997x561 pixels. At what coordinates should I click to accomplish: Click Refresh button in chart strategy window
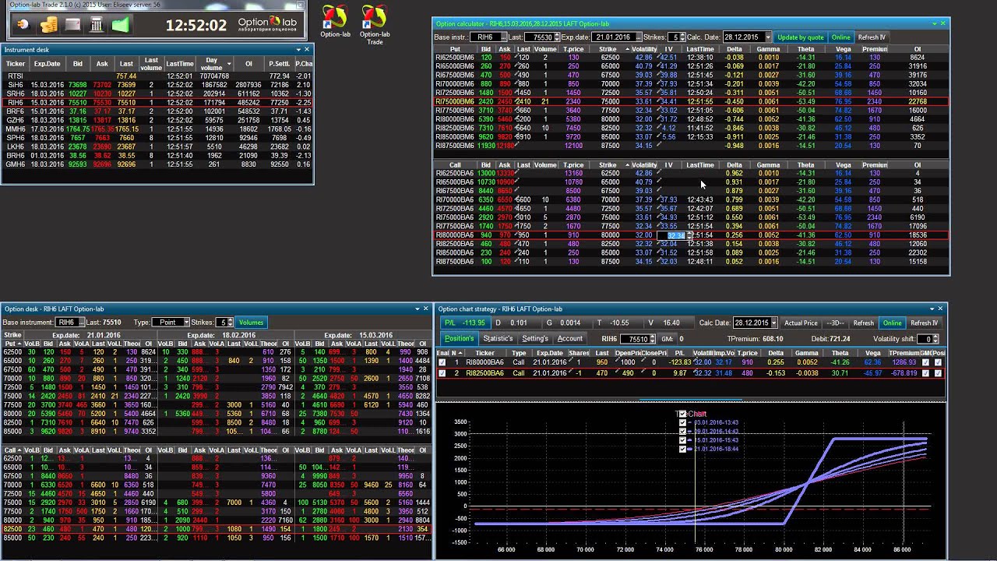click(x=864, y=323)
